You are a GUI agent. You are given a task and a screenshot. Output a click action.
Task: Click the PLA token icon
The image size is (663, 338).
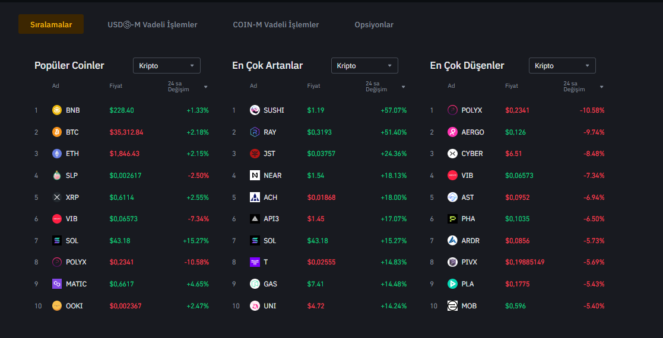click(x=452, y=284)
